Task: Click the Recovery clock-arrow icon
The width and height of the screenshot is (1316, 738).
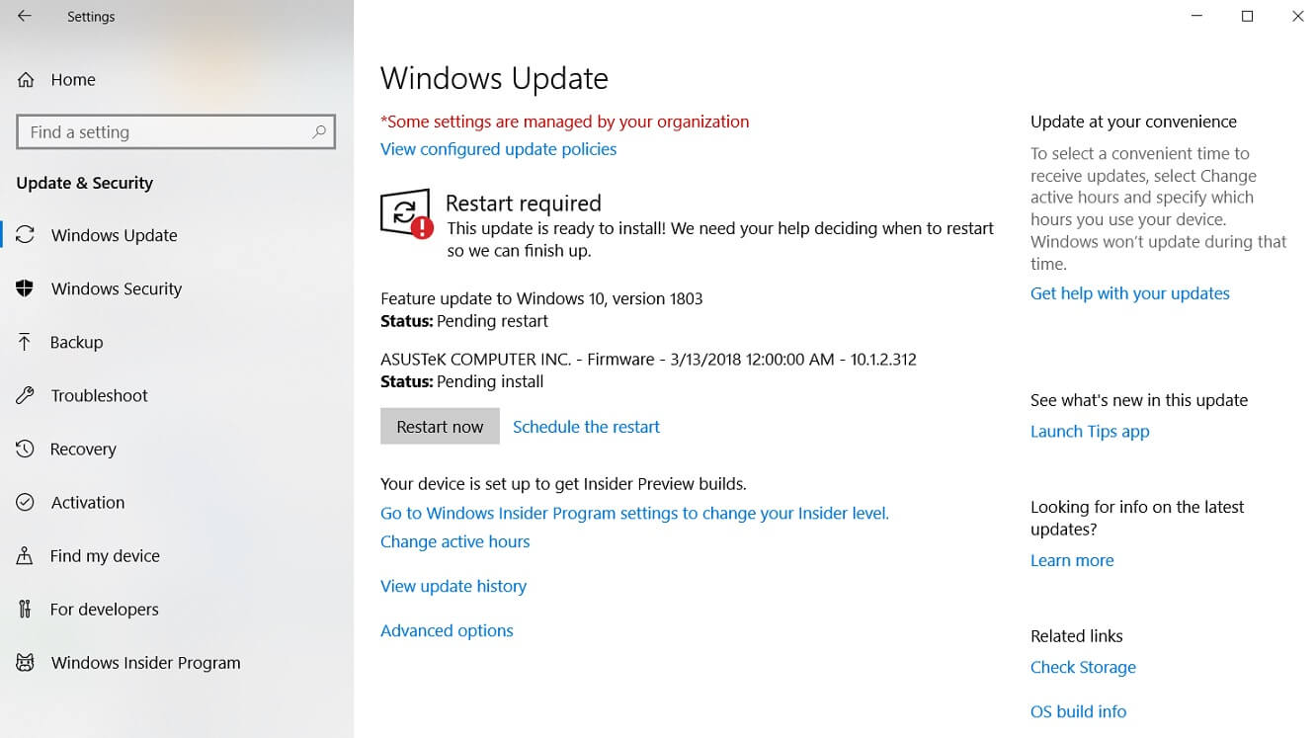Action: click(26, 449)
